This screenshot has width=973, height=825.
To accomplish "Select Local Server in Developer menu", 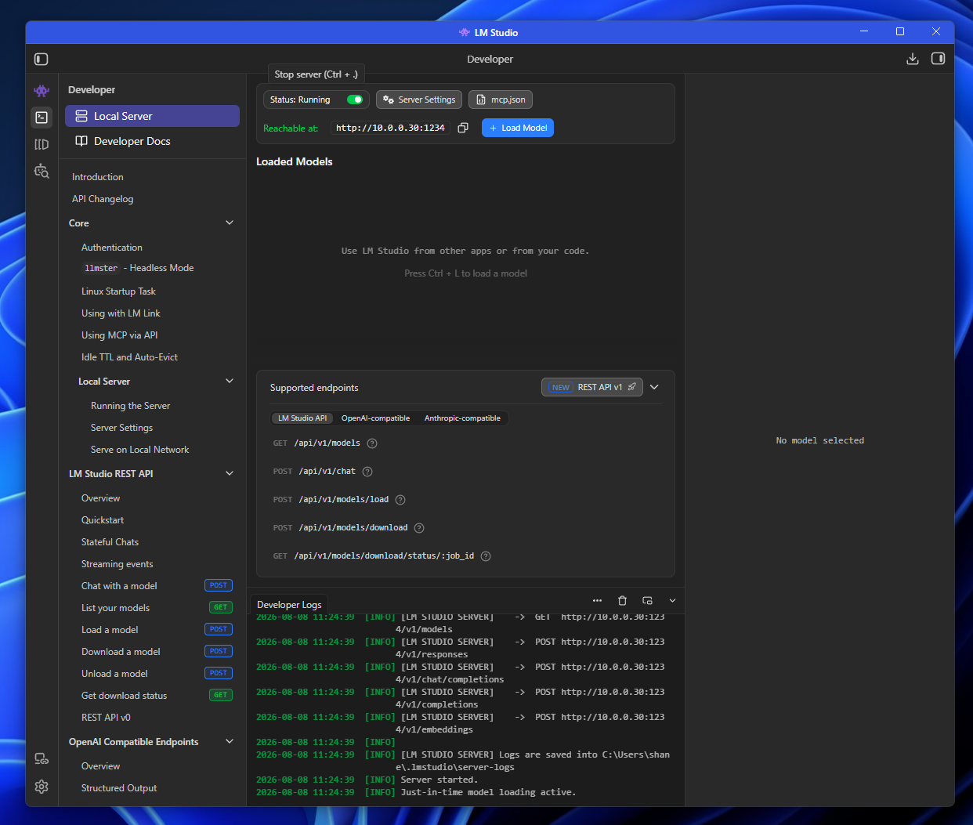I will pos(152,116).
